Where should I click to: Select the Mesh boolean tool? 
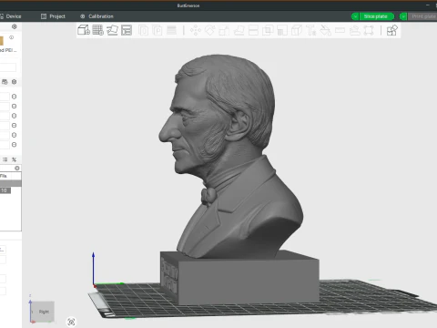pyautogui.click(x=268, y=30)
